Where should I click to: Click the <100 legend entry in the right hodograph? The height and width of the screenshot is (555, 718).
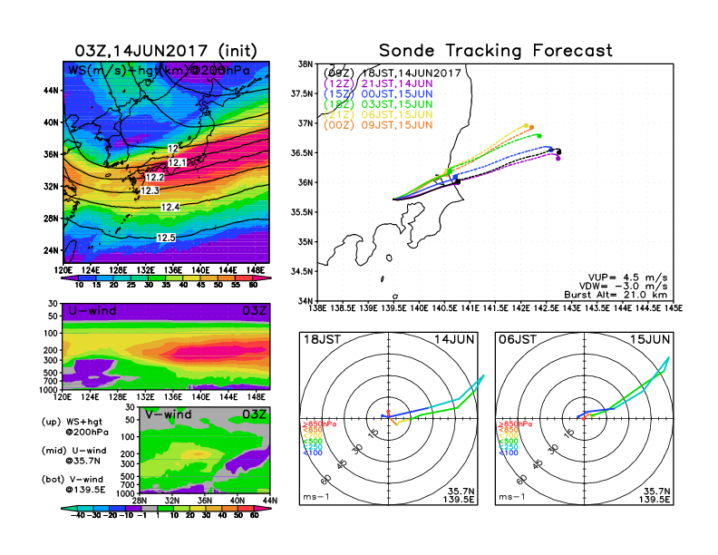[509, 453]
